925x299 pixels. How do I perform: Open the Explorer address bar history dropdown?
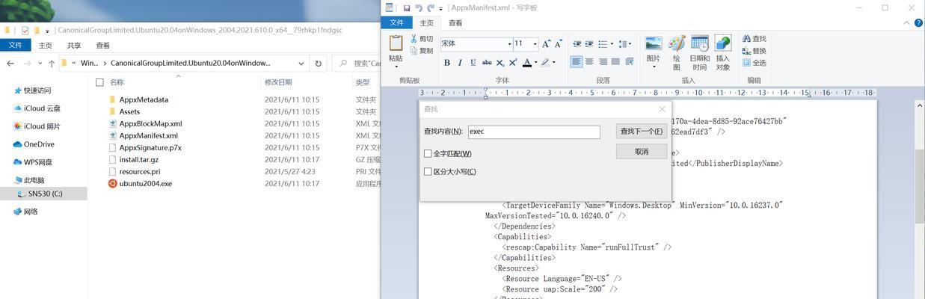click(301, 64)
